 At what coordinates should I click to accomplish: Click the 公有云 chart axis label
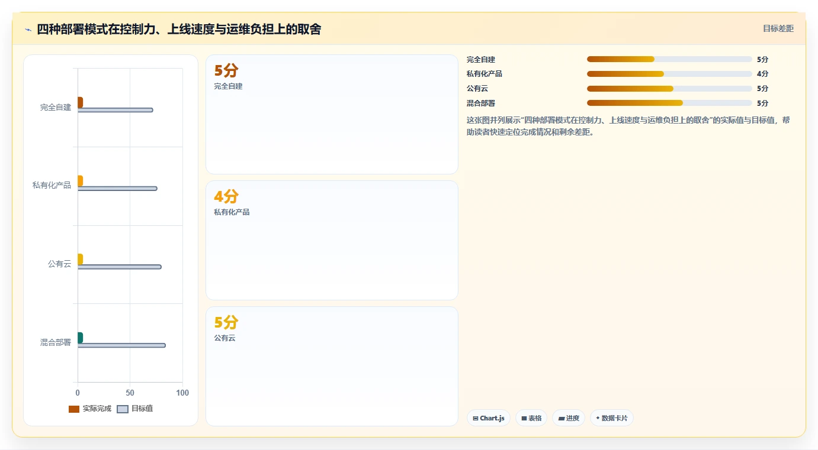pyautogui.click(x=59, y=264)
